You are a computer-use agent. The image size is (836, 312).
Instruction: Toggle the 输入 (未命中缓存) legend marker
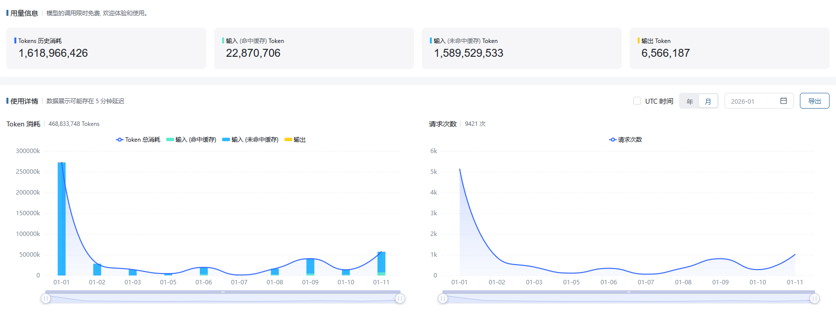tap(226, 140)
